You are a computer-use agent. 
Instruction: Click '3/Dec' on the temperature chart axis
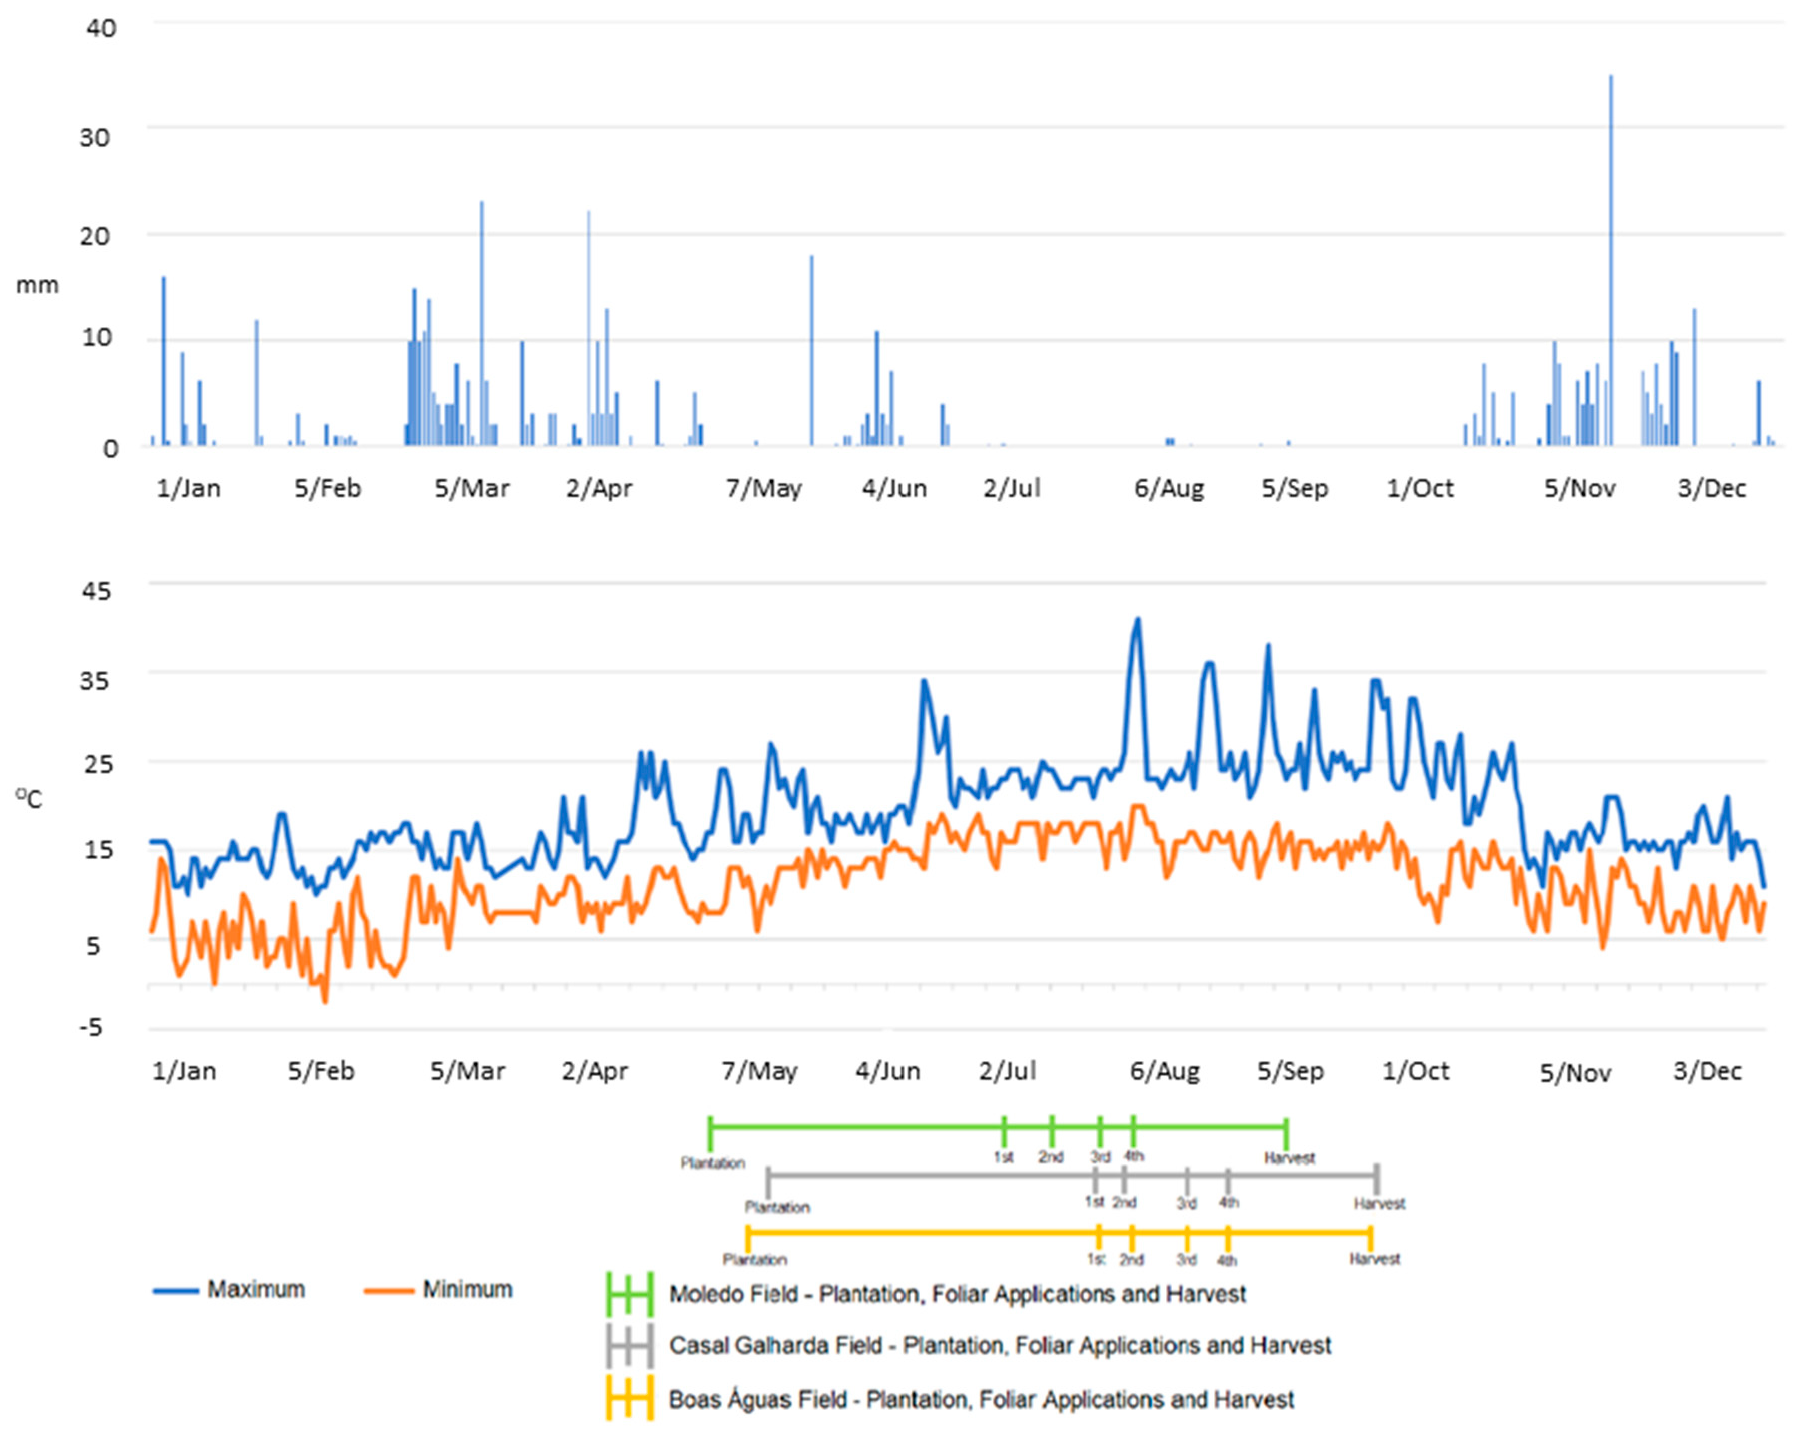[1707, 1071]
